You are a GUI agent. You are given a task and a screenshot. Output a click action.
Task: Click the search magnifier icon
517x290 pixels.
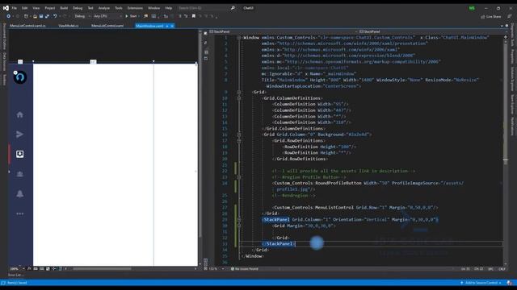233,8
